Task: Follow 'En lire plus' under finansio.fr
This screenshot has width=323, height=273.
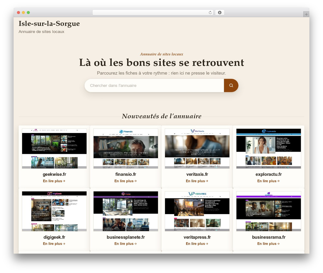Action: click(x=126, y=181)
